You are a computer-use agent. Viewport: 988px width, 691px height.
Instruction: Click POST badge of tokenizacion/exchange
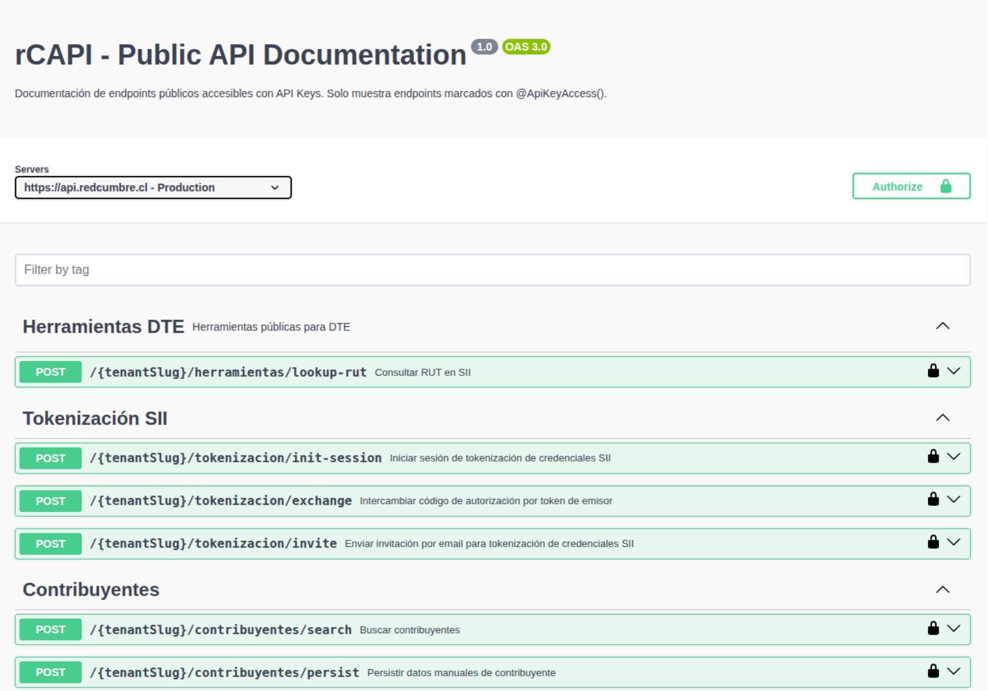click(x=50, y=501)
